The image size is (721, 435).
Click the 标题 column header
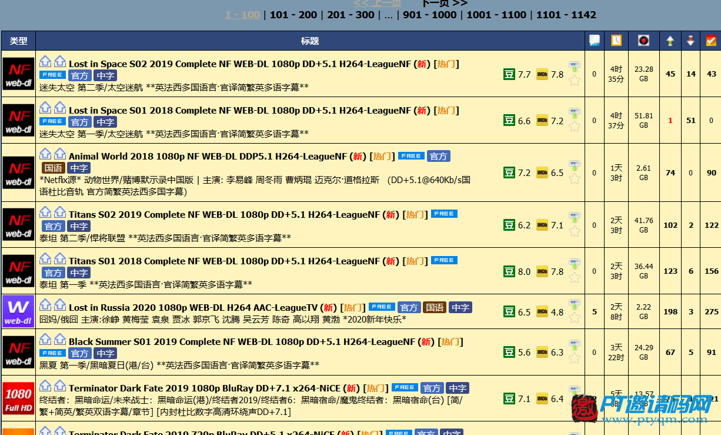(310, 41)
